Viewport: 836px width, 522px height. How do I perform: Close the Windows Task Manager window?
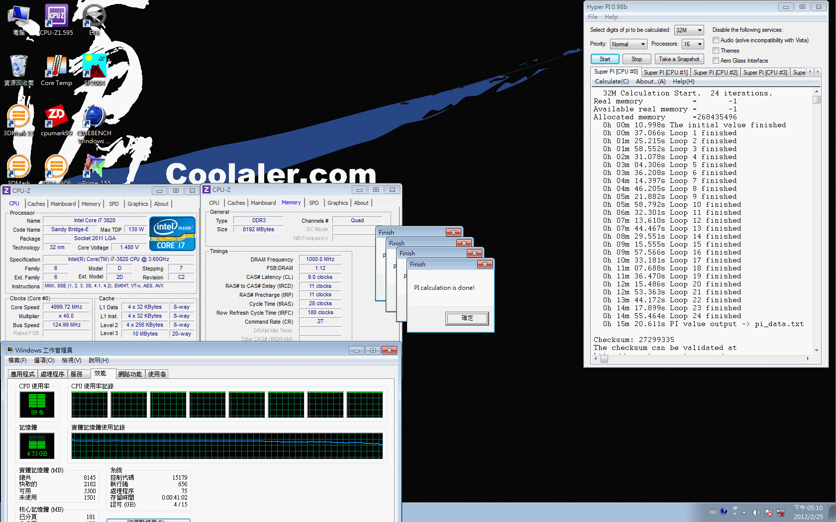click(389, 350)
